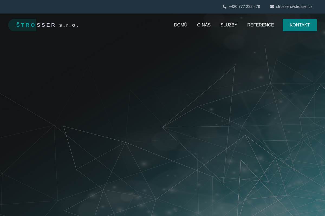The height and width of the screenshot is (216, 325).
Task: Click the s.r.o. suffix in the logo
Action: click(x=69, y=25)
